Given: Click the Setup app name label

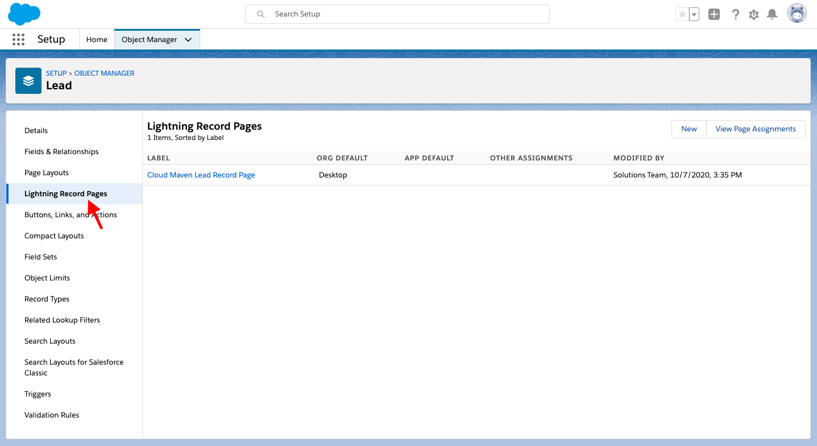Looking at the screenshot, I should pos(51,39).
